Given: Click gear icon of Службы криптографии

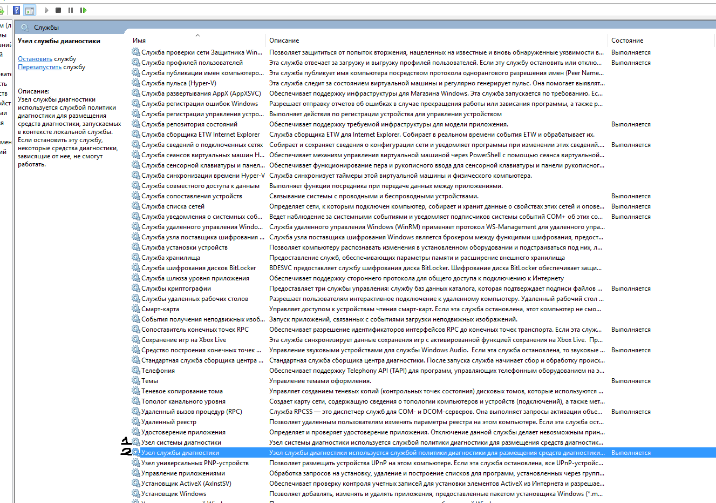Looking at the screenshot, I should 136,289.
